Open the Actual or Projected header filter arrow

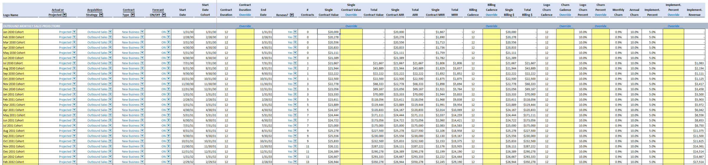point(65,15)
